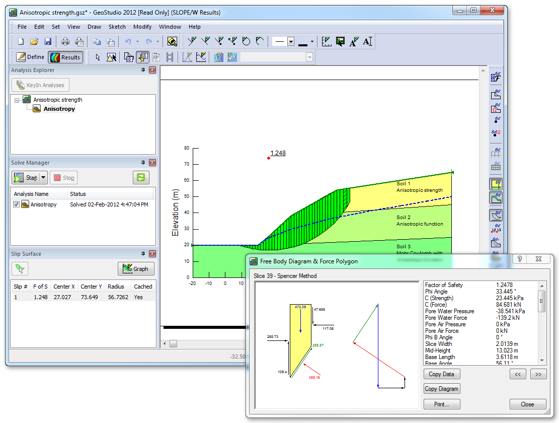
Task: Open the Redo history dropdown arrow
Action: [157, 41]
